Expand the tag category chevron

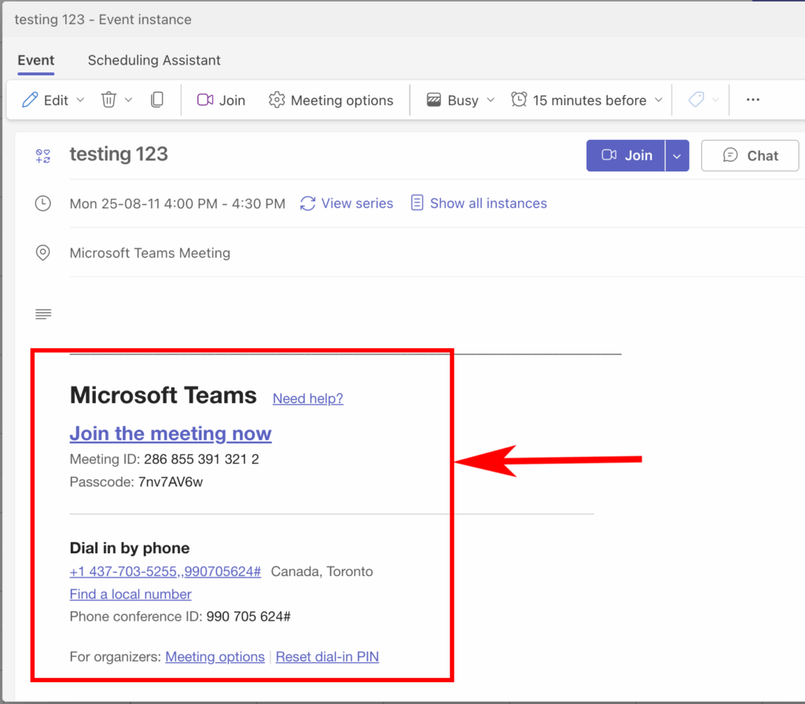click(x=715, y=100)
